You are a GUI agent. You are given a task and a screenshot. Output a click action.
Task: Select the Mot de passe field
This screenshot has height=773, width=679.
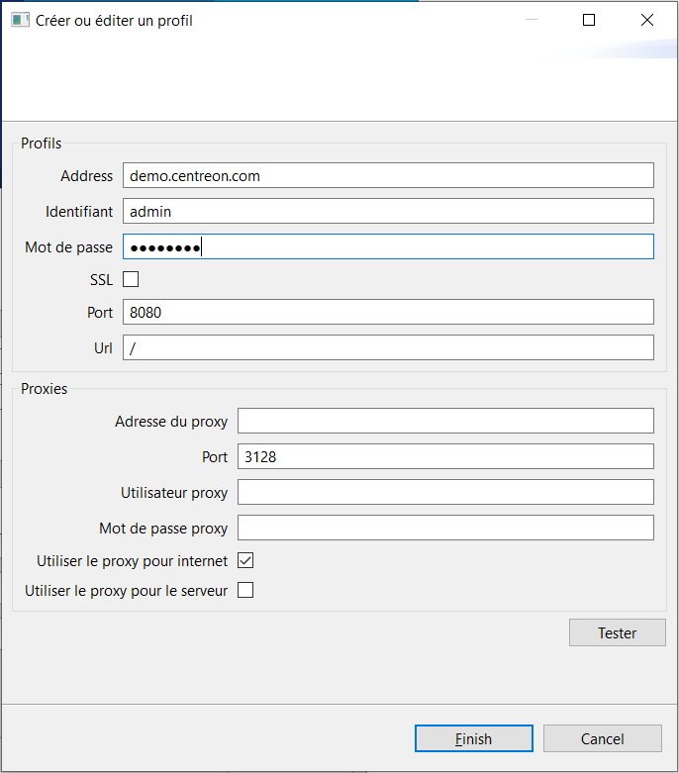click(388, 246)
